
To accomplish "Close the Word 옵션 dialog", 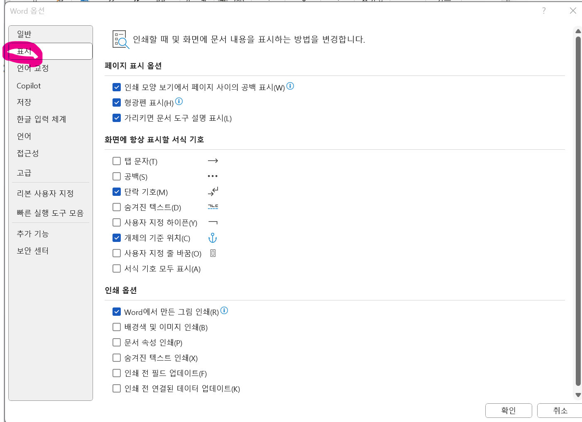I will pos(573,11).
